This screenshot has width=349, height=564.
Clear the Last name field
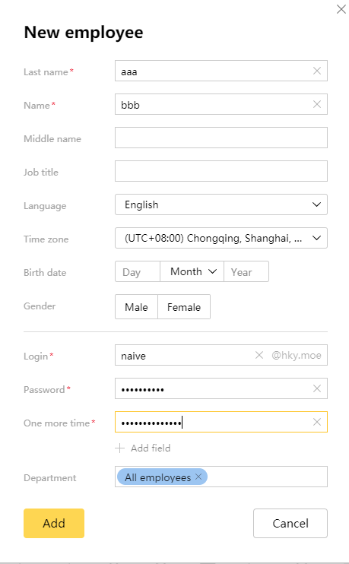[x=317, y=71]
